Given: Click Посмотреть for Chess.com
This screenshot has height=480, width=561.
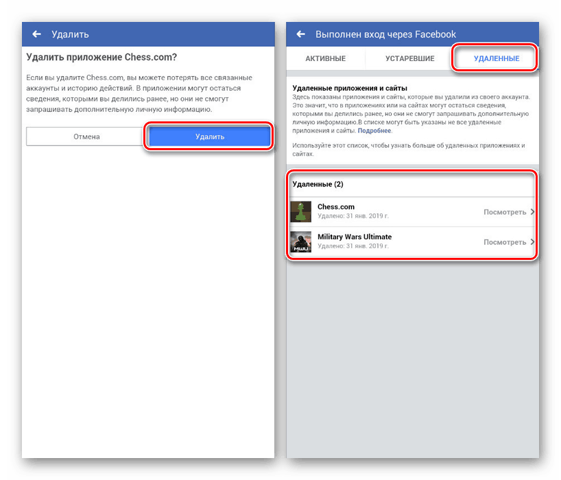Looking at the screenshot, I should click(x=505, y=212).
